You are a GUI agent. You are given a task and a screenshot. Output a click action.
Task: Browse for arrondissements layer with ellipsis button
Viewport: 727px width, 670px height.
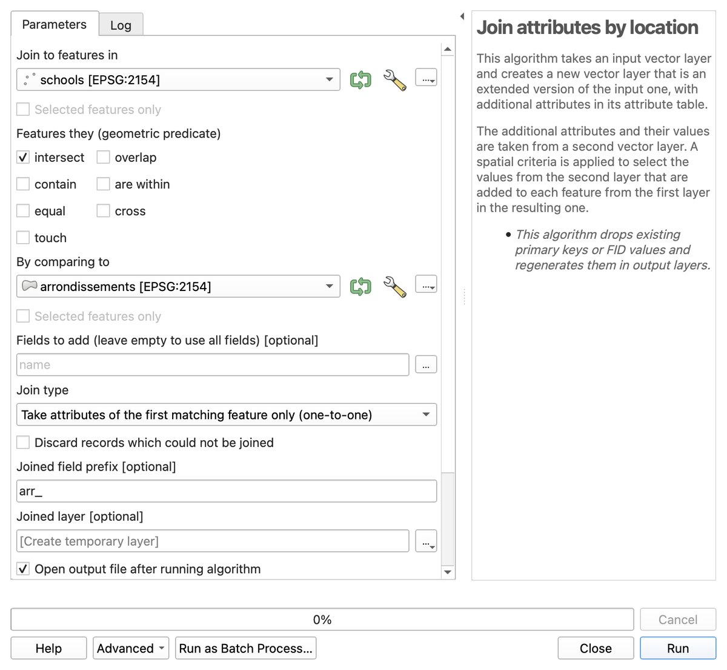[426, 284]
